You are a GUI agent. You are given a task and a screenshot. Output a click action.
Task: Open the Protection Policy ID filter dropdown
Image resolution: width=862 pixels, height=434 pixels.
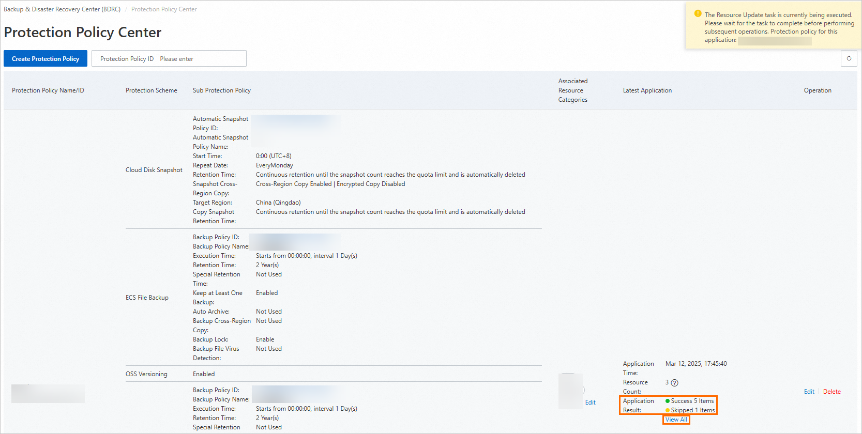(x=127, y=59)
